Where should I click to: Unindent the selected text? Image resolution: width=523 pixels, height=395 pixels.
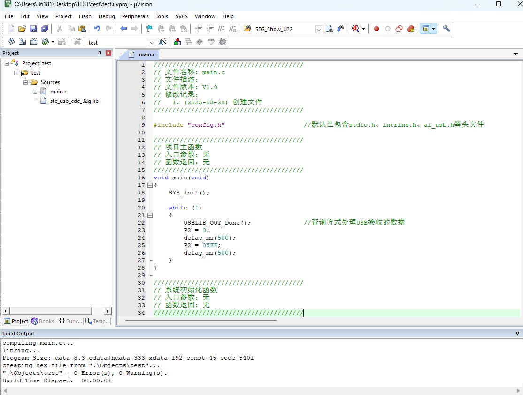click(210, 29)
